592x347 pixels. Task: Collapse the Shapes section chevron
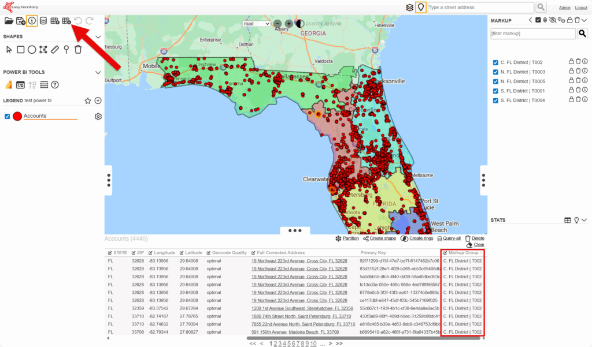[98, 37]
